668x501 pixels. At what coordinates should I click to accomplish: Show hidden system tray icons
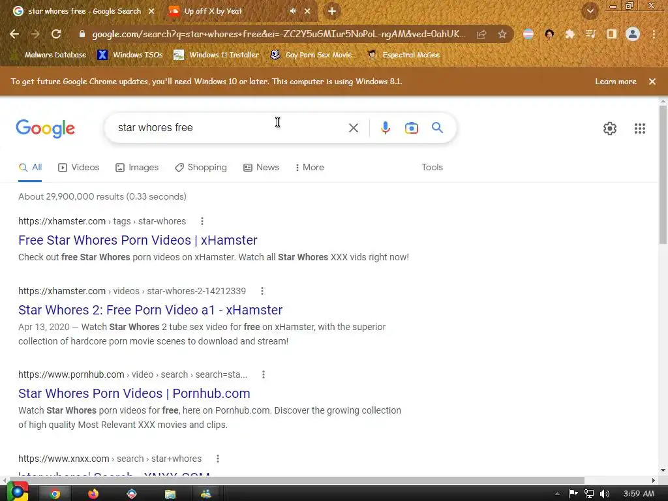tap(557, 494)
